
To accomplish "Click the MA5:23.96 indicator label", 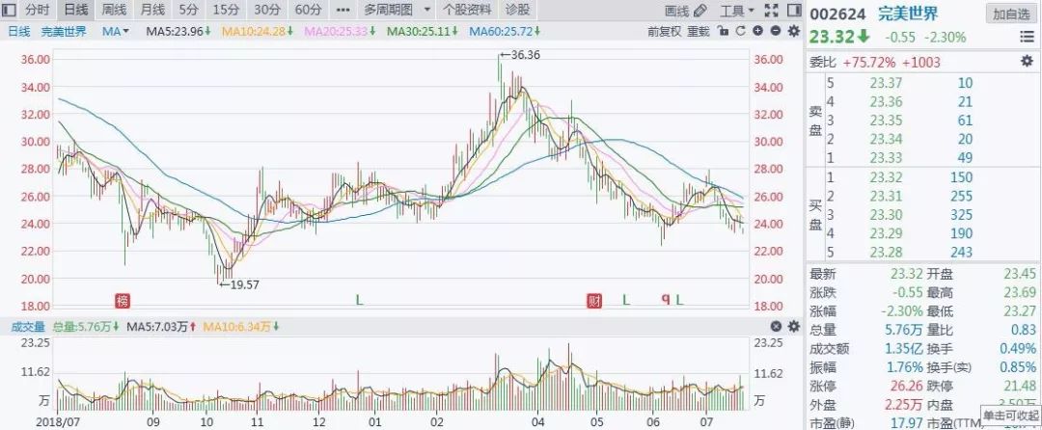I will point(178,31).
